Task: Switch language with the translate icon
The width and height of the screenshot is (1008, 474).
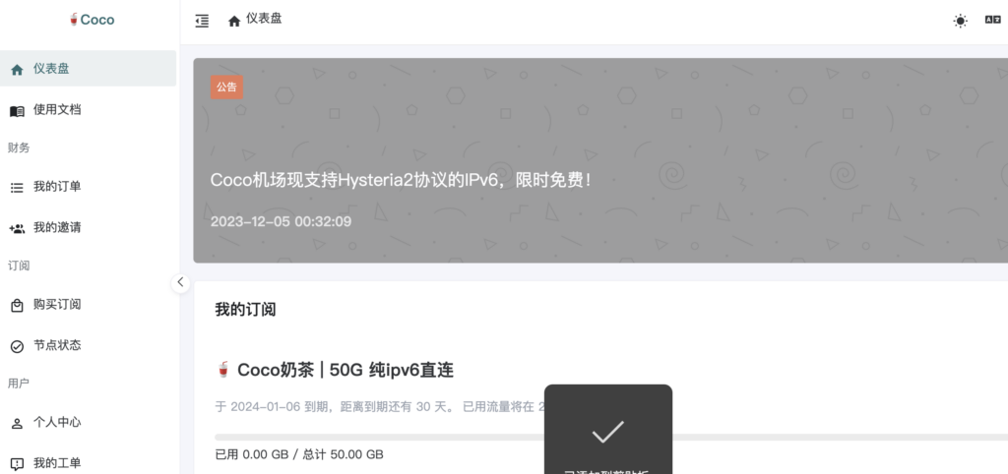Action: pos(993,20)
